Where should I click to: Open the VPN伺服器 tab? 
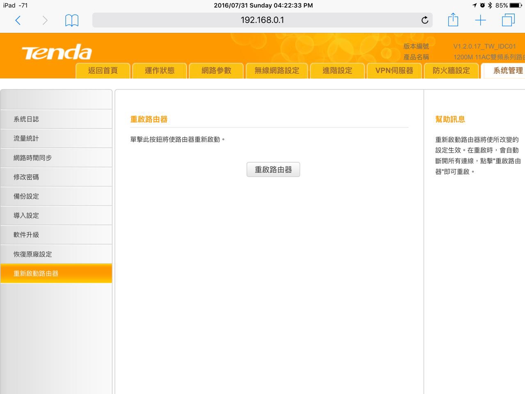point(394,71)
